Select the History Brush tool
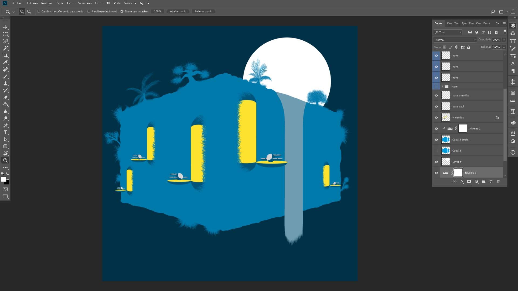This screenshot has height=291, width=518. (5, 90)
